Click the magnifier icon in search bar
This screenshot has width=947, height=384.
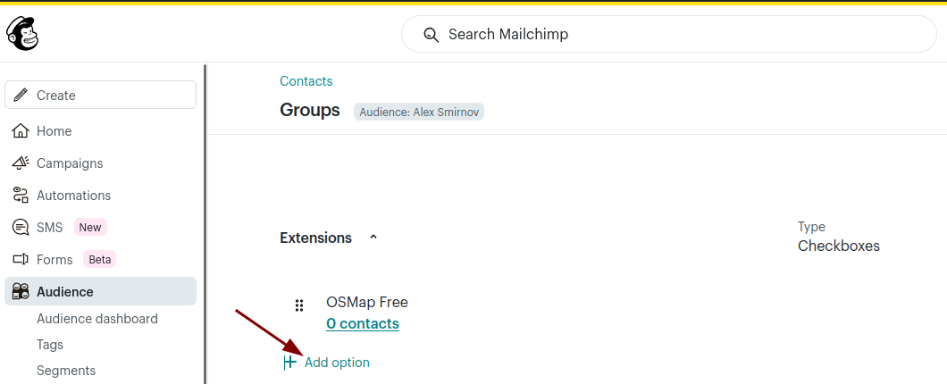[x=431, y=35]
